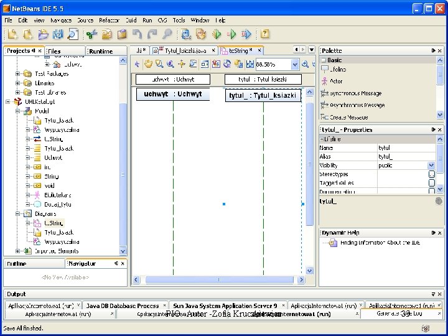Expand the Libraries tree node
The height and width of the screenshot is (336, 448).
click(18, 83)
